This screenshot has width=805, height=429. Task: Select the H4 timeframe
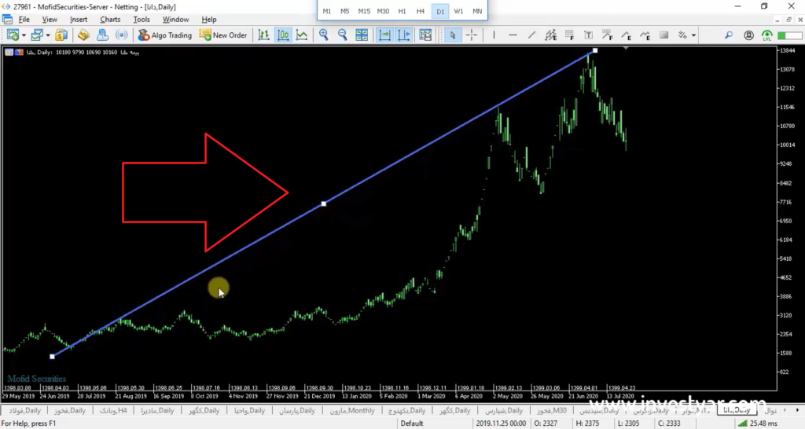(421, 11)
